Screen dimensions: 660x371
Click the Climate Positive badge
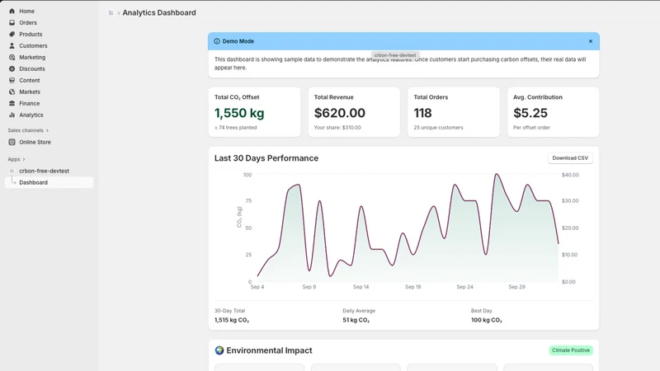[571, 350]
